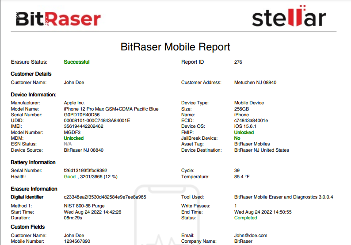This screenshot has height=245, width=351.
Task: Click the JailBreak Device No value
Action: coord(237,138)
